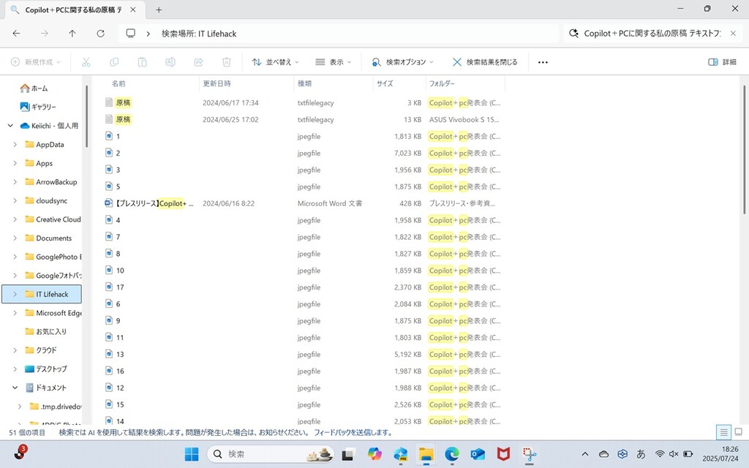
Task: Switch to details list view in status bar
Action: click(723, 433)
